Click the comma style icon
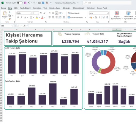The height and width of the screenshot is (136, 136). click(100, 18)
